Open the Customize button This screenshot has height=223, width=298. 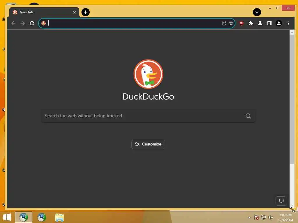point(148,144)
